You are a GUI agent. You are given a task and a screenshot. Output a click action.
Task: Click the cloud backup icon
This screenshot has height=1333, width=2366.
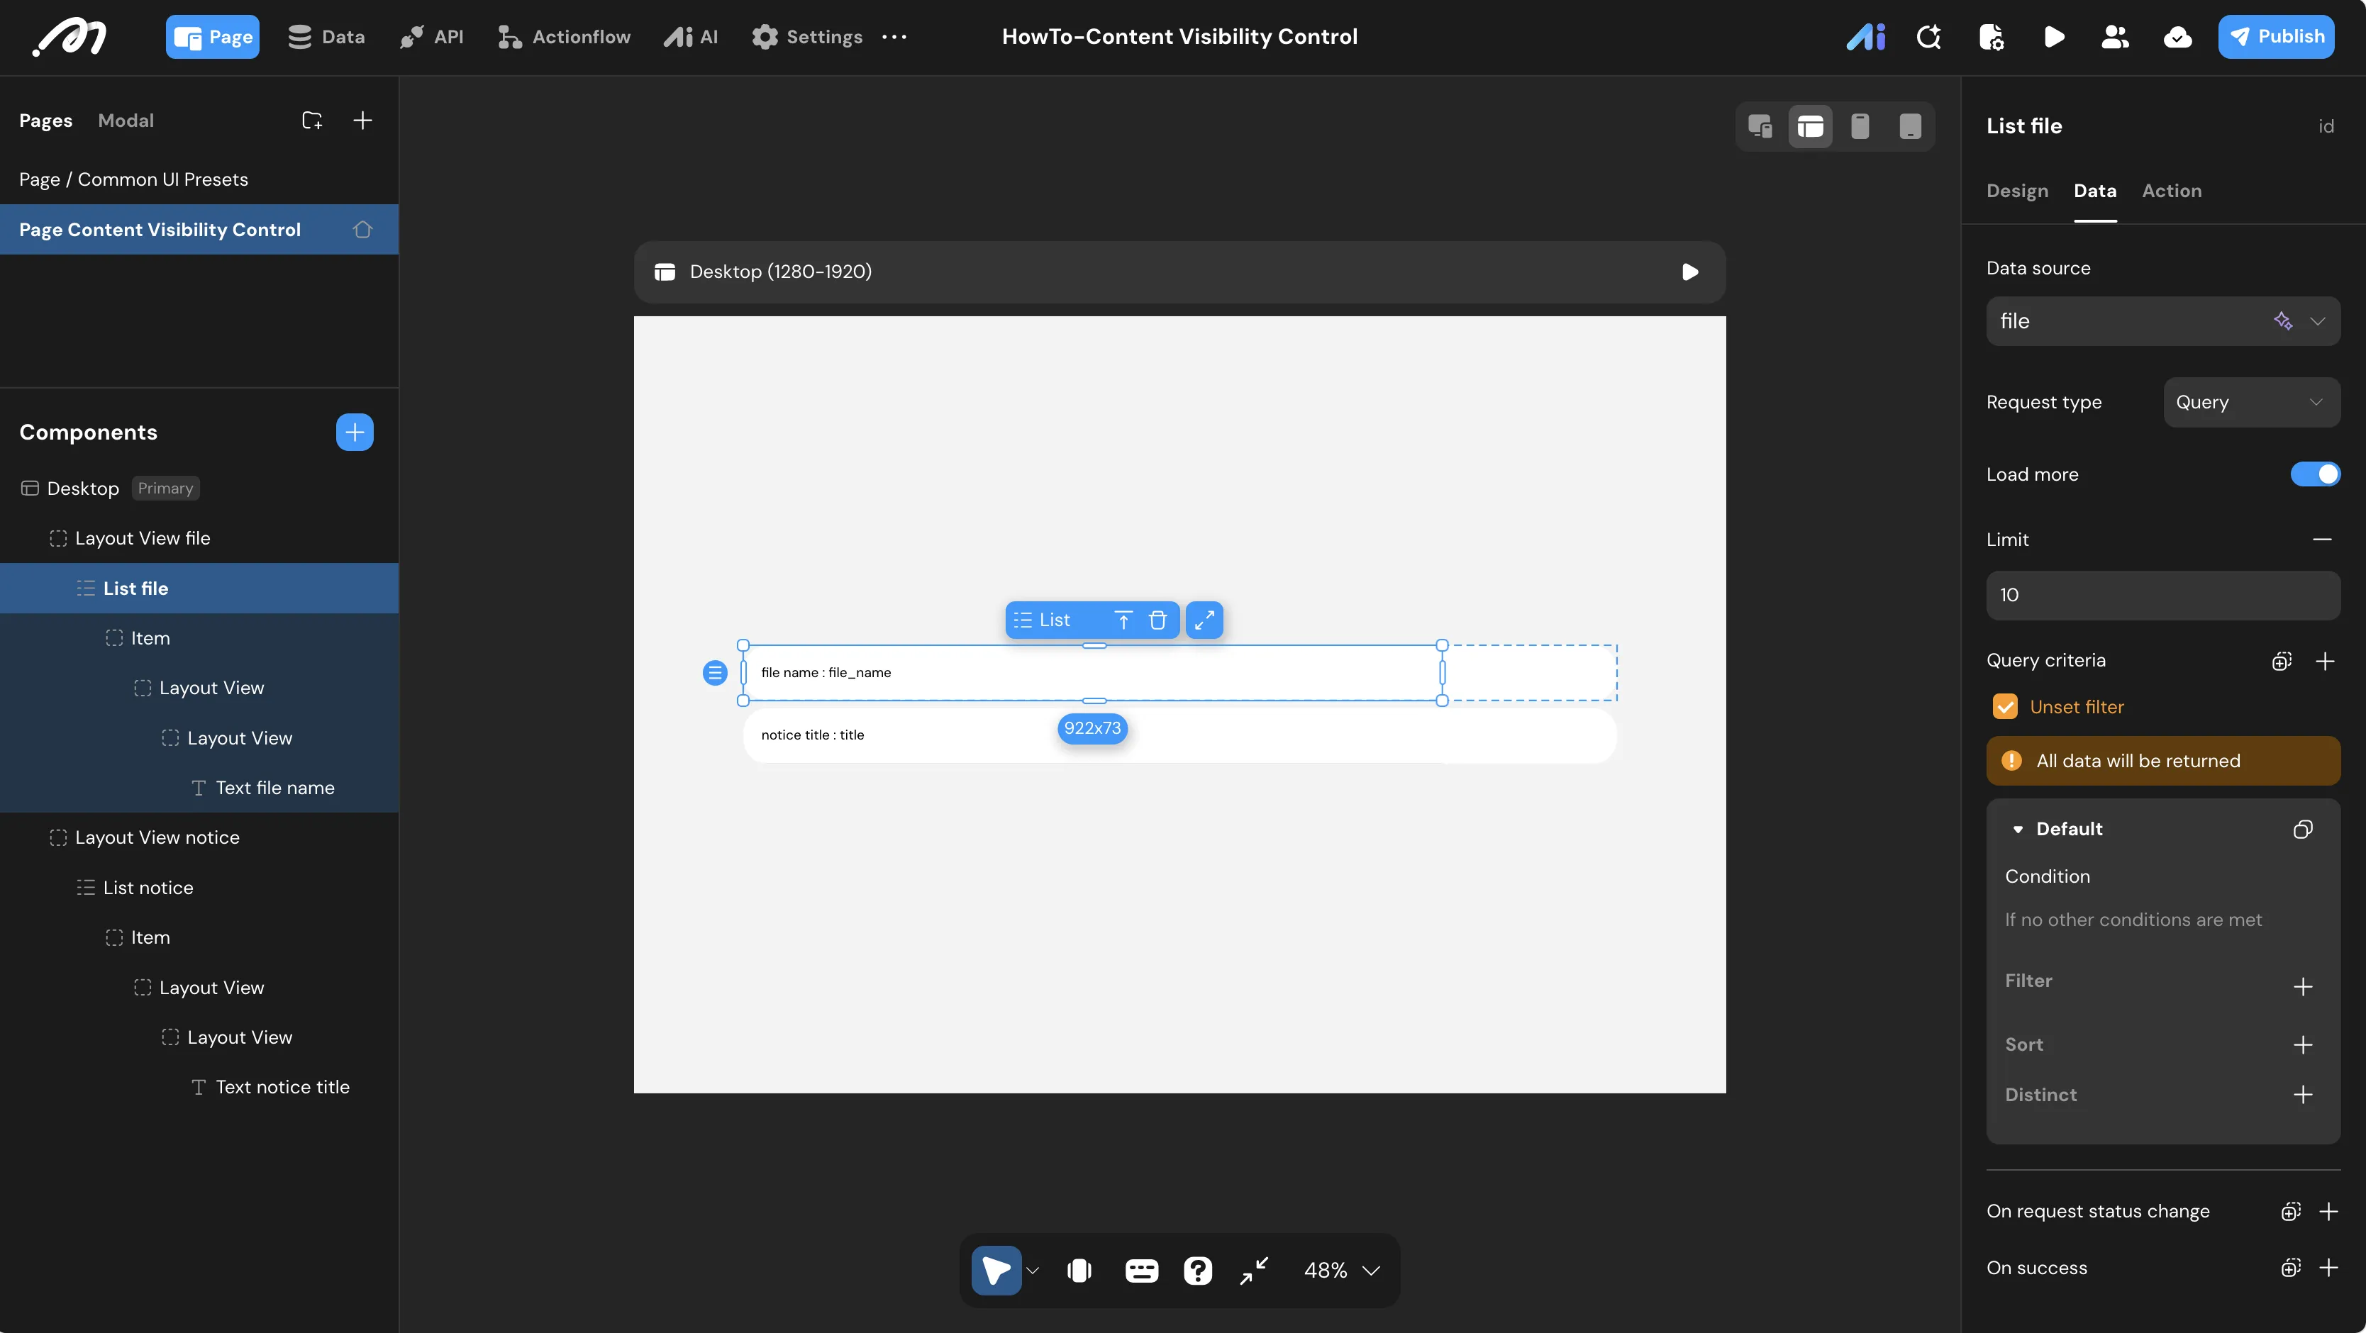(x=2178, y=37)
